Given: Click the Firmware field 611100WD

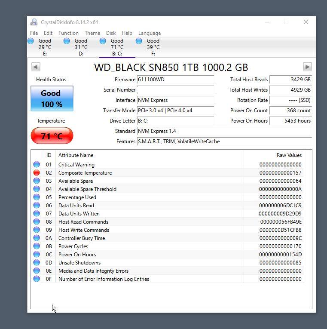Looking at the screenshot, I should (x=175, y=80).
